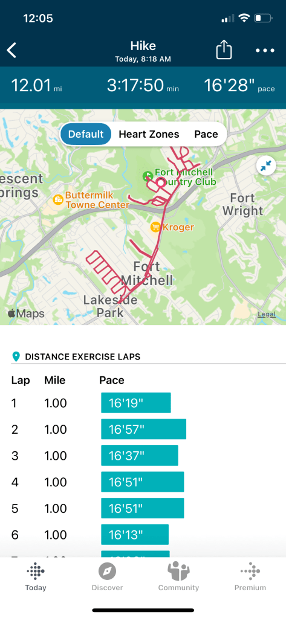Collapse the map with the shrink arrows icon
The height and width of the screenshot is (618, 286).
point(266,166)
